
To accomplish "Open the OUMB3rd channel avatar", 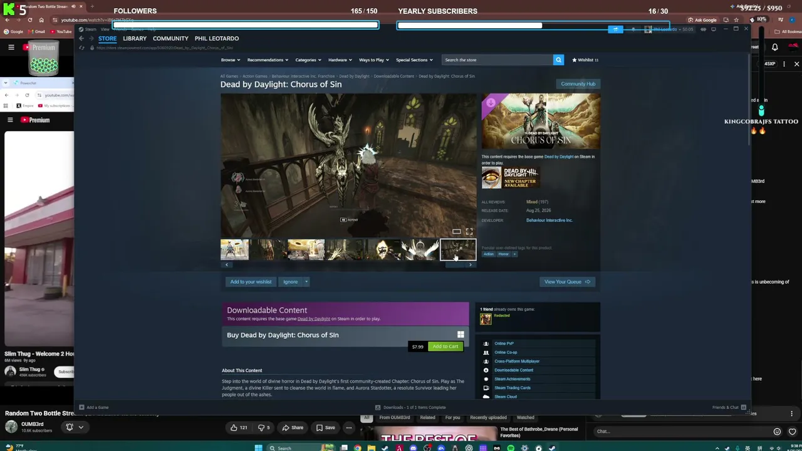I will [11, 427].
